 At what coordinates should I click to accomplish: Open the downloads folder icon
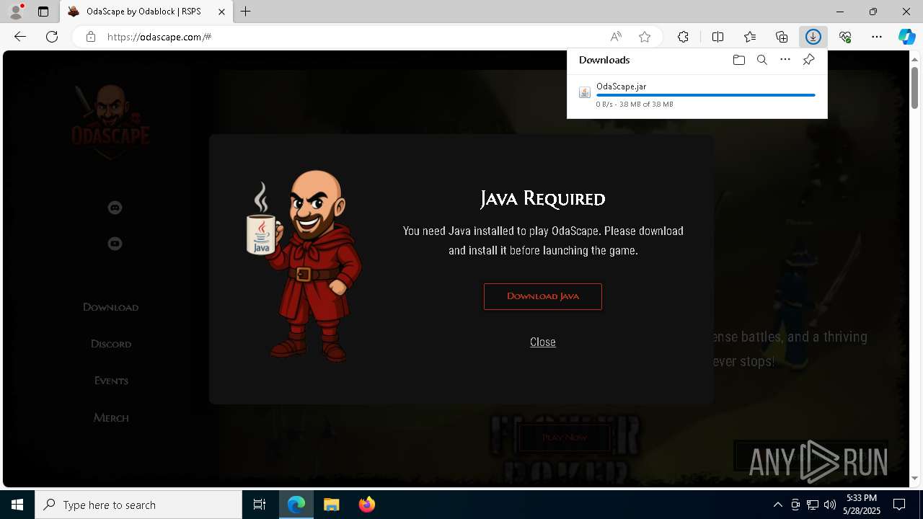click(738, 60)
